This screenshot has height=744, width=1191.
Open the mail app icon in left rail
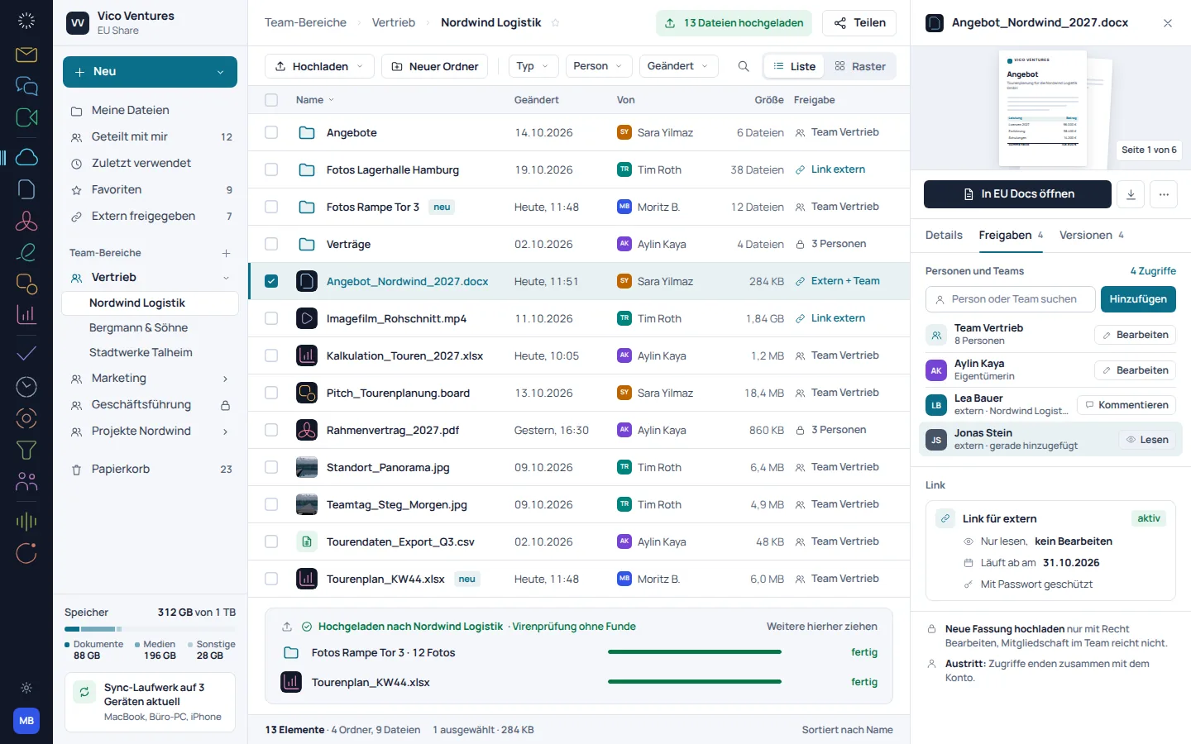tap(26, 55)
